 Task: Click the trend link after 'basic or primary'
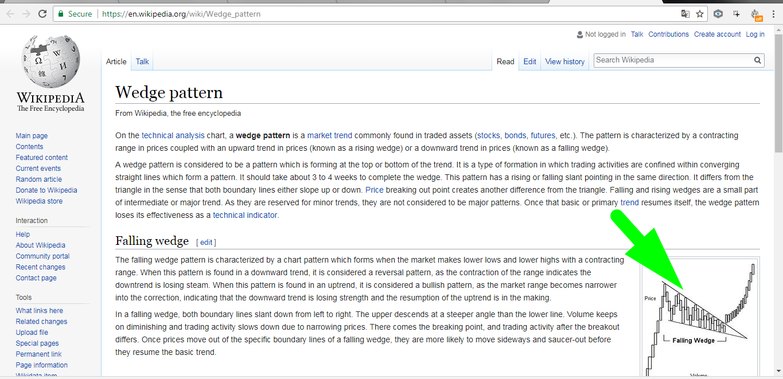pyautogui.click(x=629, y=202)
